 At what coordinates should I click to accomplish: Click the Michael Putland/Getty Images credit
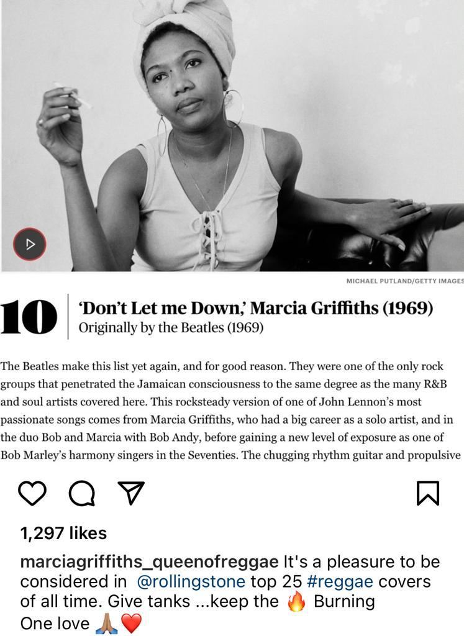(405, 281)
